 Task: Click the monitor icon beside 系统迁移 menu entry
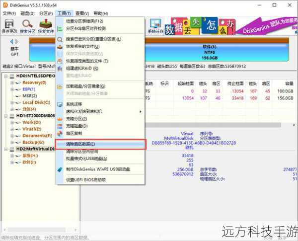60,104
